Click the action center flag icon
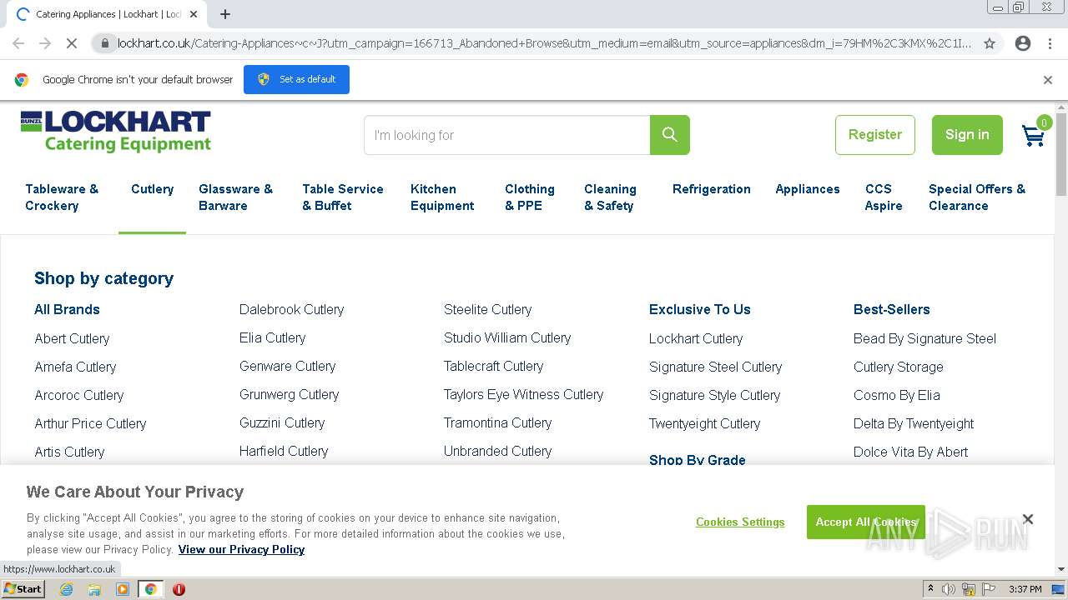Image resolution: width=1068 pixels, height=600 pixels. [988, 589]
